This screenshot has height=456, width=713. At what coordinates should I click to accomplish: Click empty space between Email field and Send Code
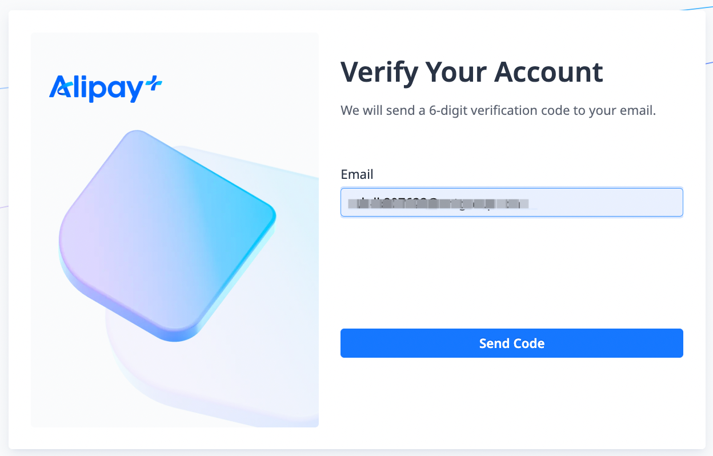coord(511,271)
